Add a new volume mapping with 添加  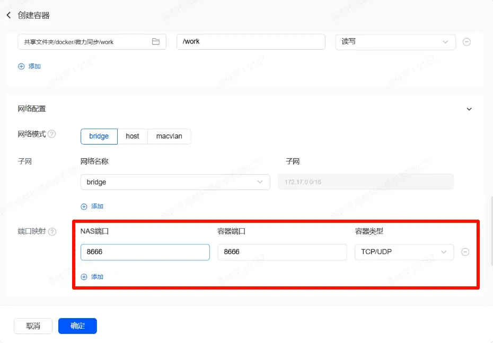[30, 66]
